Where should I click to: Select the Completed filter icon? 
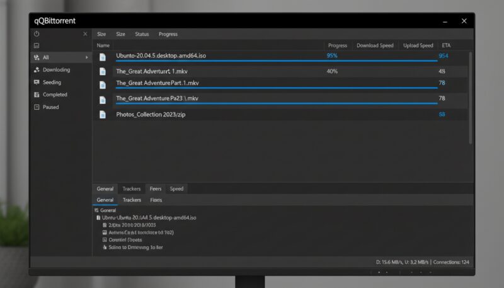[37, 95]
